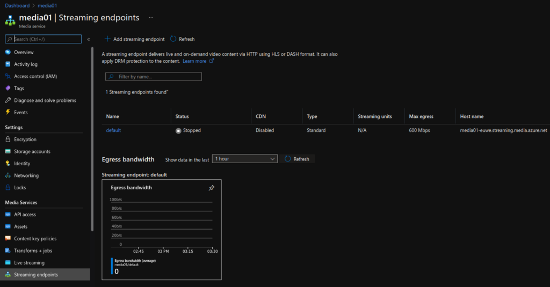The height and width of the screenshot is (287, 550).
Task: Click the Events lightning icon
Action: [8, 112]
